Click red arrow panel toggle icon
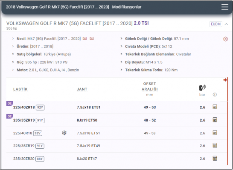 coord(225,80)
